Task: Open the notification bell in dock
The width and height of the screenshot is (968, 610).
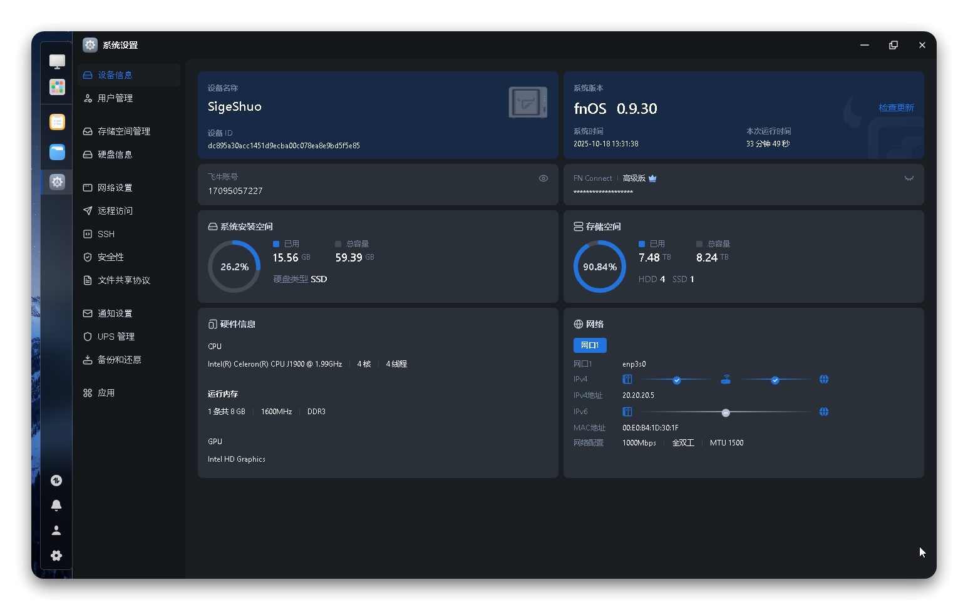Action: 56,505
